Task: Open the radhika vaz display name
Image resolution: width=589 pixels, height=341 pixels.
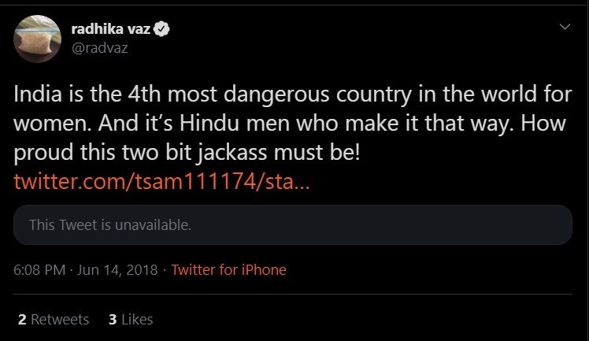Action: coord(117,31)
